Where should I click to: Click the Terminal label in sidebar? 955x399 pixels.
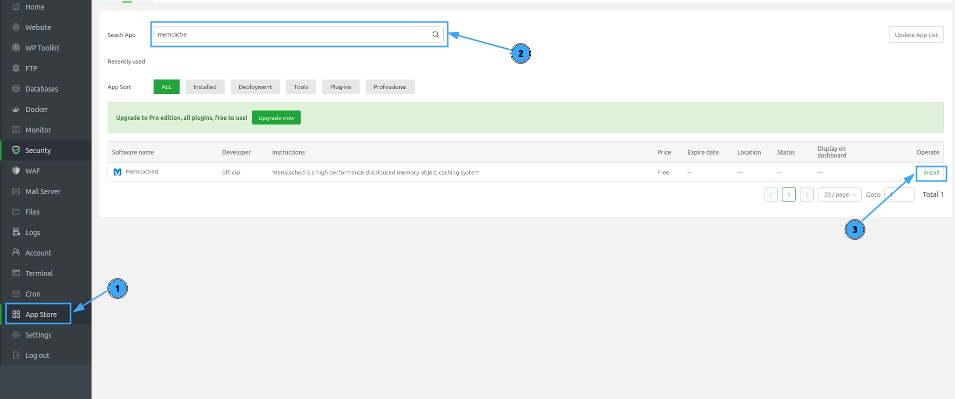tap(39, 273)
